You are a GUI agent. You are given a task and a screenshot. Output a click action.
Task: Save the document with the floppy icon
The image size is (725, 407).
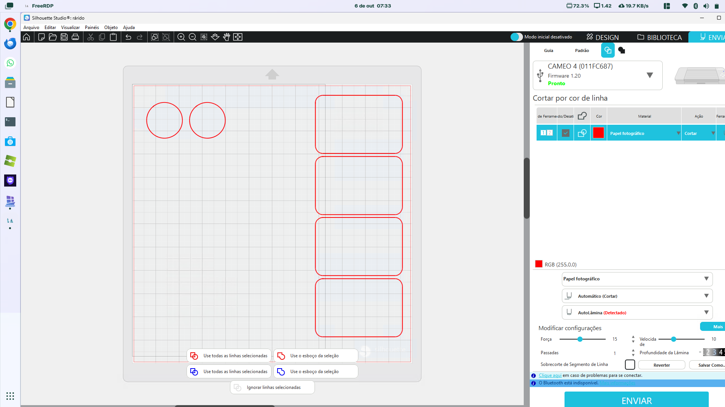point(64,37)
